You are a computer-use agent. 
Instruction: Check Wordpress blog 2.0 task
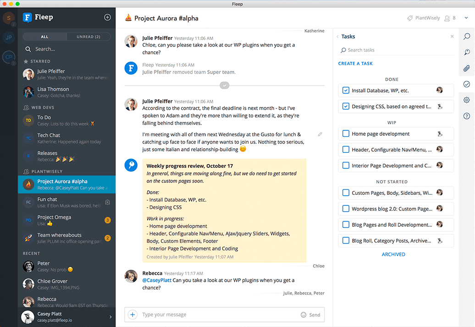point(346,209)
